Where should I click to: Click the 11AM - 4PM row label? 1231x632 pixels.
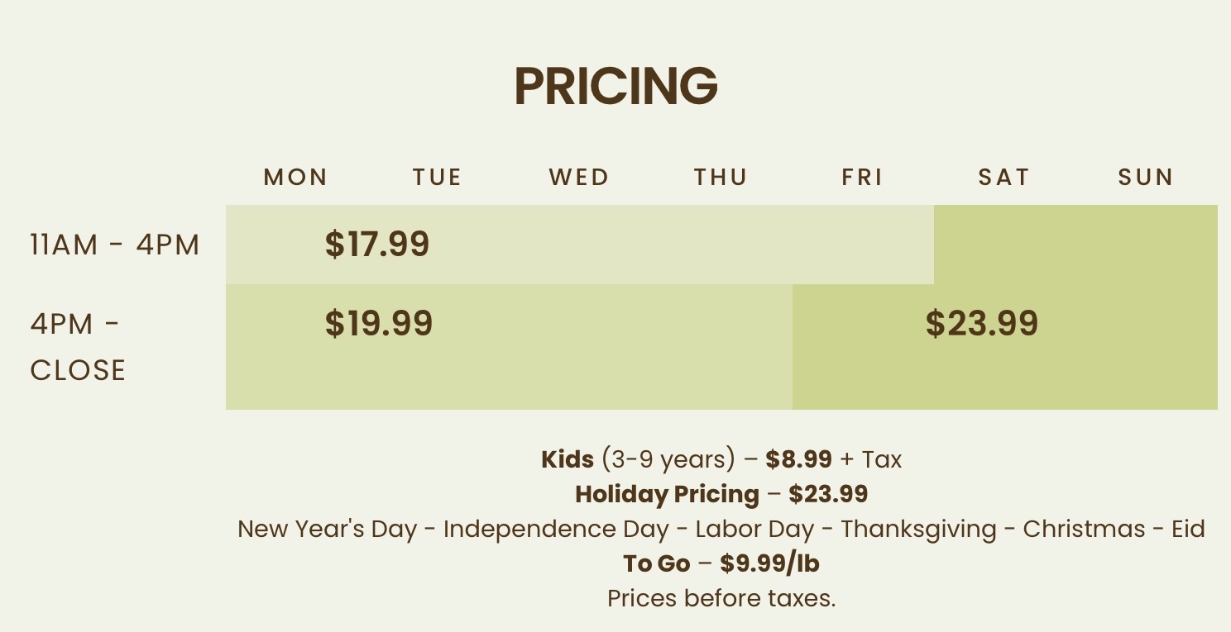[x=115, y=245]
